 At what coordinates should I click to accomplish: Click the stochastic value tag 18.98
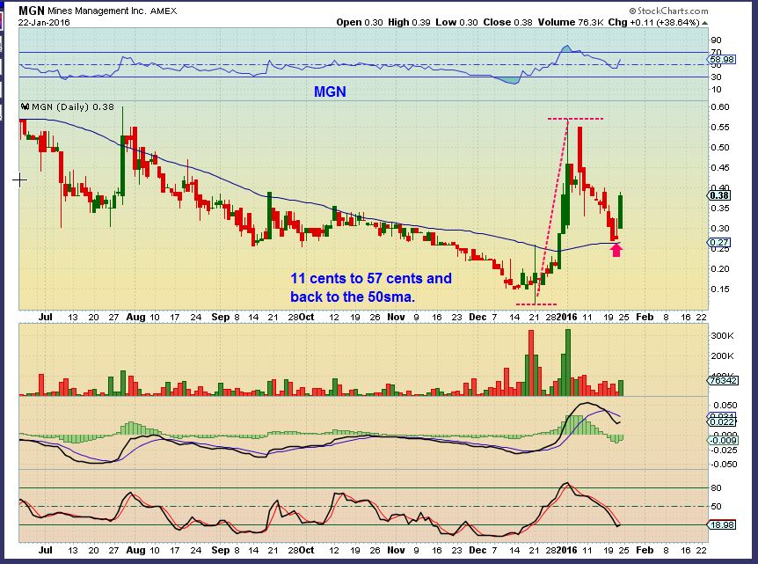click(x=722, y=524)
